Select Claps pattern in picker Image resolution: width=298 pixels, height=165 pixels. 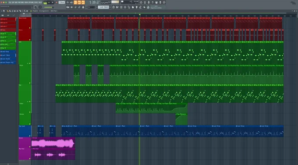(x=8, y=30)
